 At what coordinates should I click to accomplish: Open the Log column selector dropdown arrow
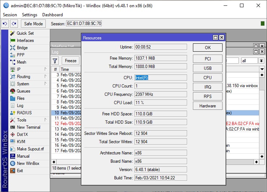[262, 69]
